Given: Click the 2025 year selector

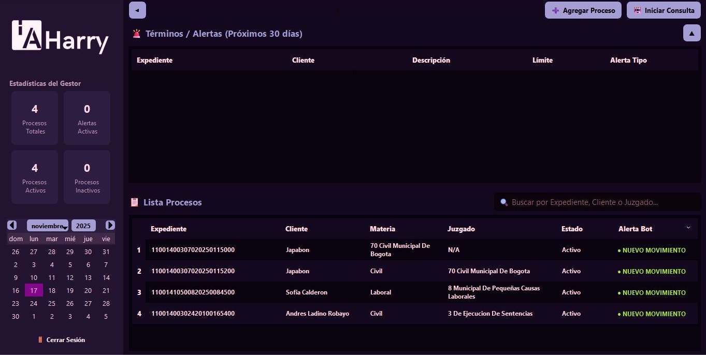Looking at the screenshot, I should tap(83, 225).
